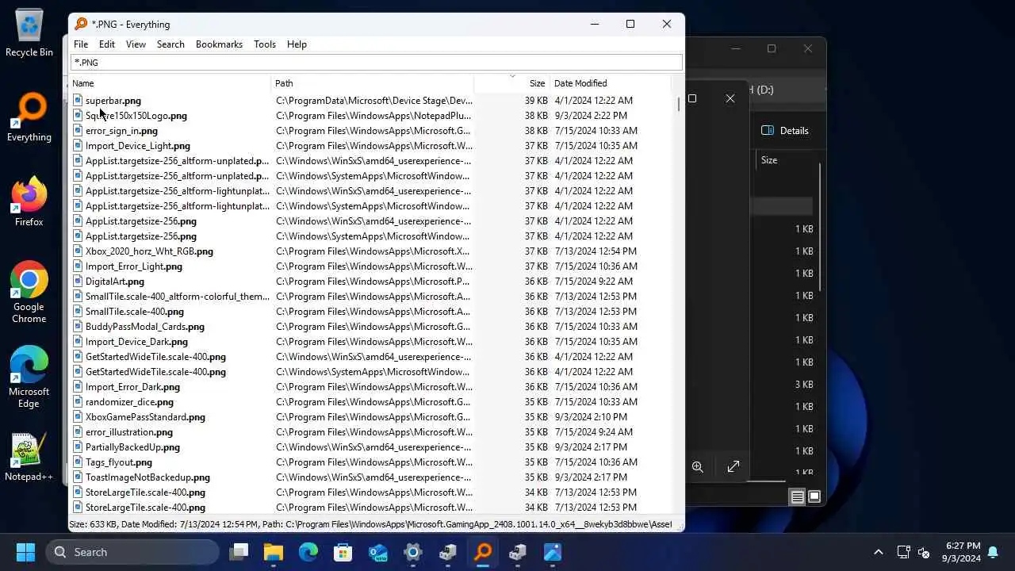Sort results by Path column header
The height and width of the screenshot is (571, 1015).
coord(373,83)
